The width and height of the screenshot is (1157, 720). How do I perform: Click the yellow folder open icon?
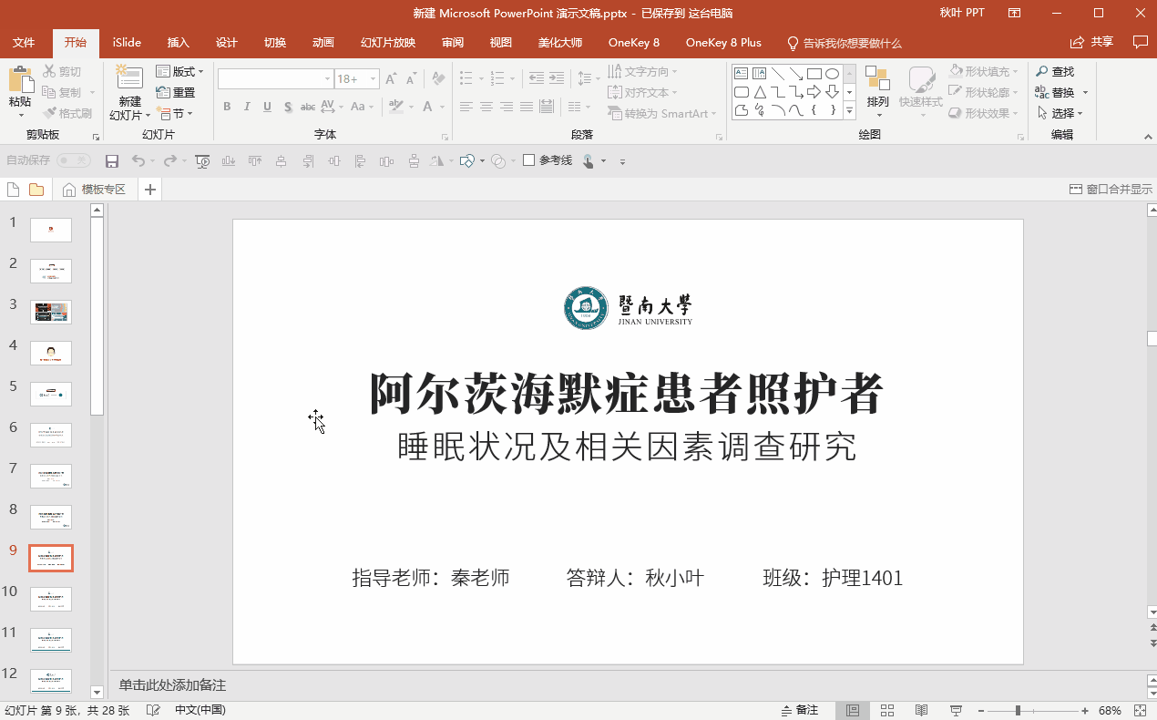pos(36,190)
